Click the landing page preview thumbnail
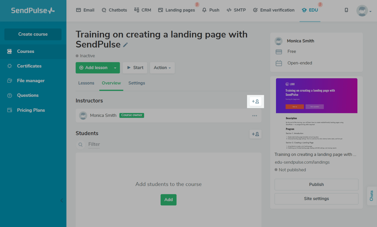This screenshot has width=377, height=227. (317, 114)
